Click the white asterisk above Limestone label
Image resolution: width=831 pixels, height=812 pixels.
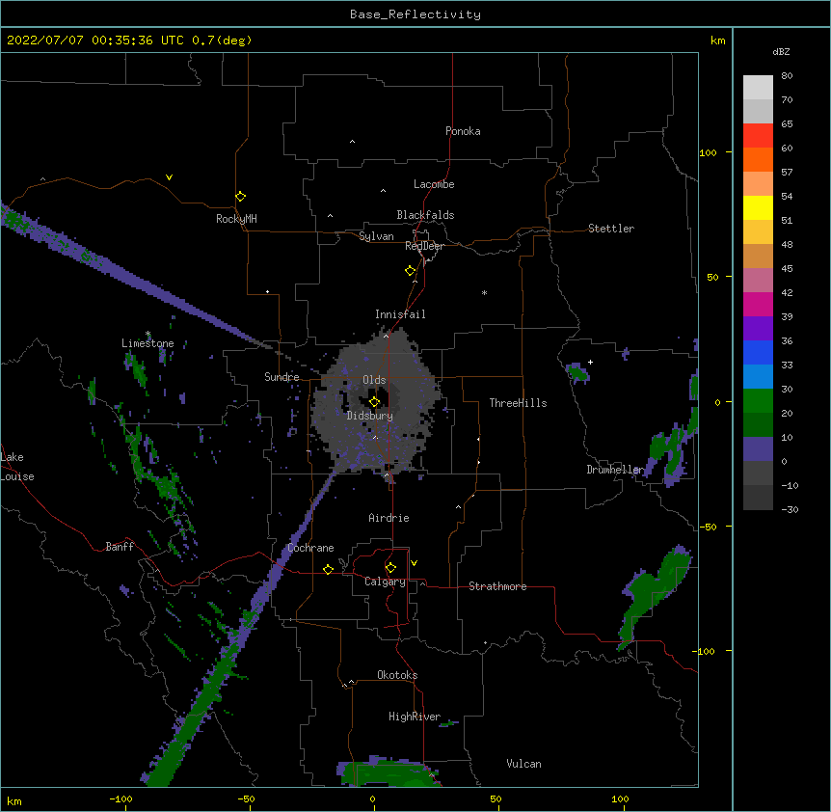click(x=148, y=334)
